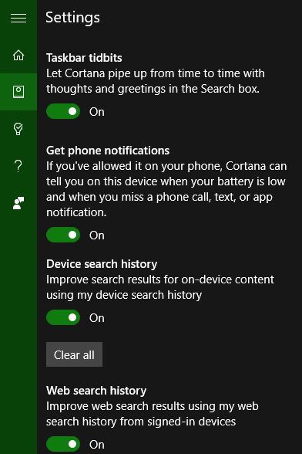Disable the Get phone notifications switch
The height and width of the screenshot is (454, 302).
[63, 235]
